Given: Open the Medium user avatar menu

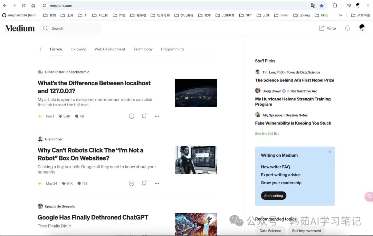Looking at the screenshot, I should click(x=362, y=28).
